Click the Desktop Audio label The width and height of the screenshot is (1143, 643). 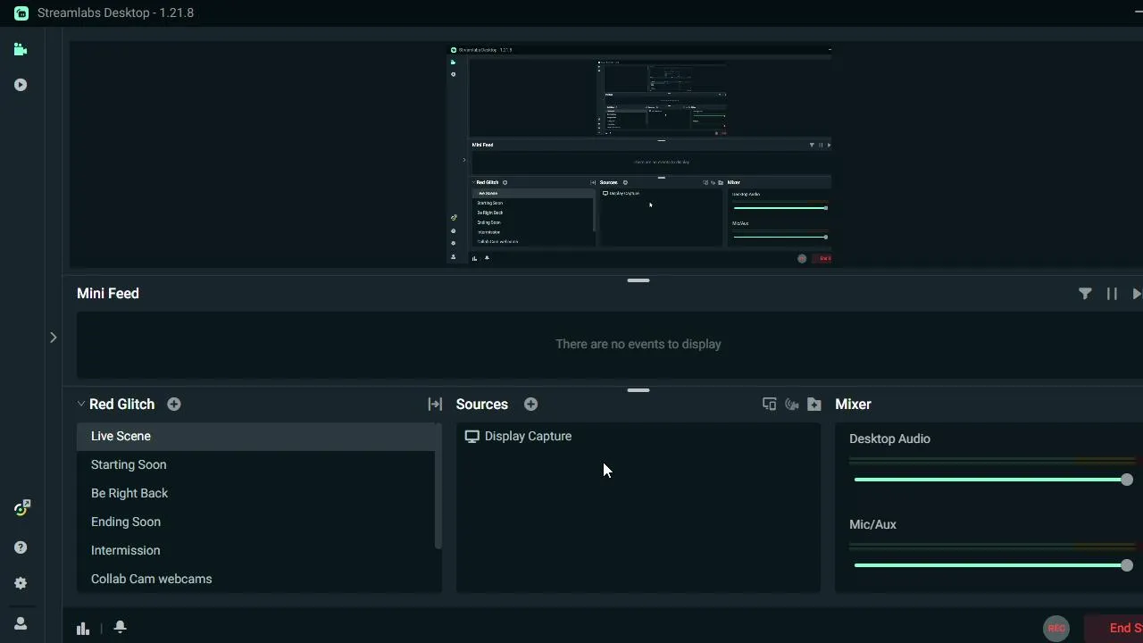[889, 439]
